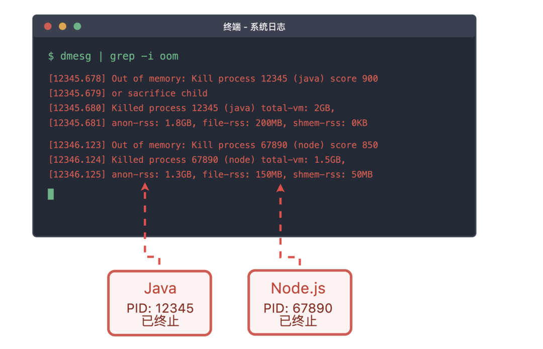Select the 'or sacrifice child' log line
Image resolution: width=543 pixels, height=349 pixels.
tap(128, 93)
